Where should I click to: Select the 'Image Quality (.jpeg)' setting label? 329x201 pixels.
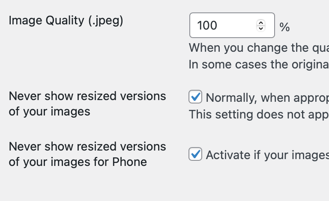(66, 21)
